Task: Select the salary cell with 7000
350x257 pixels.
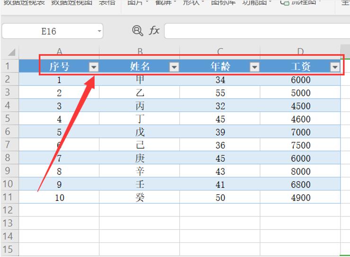Action: click(300, 132)
